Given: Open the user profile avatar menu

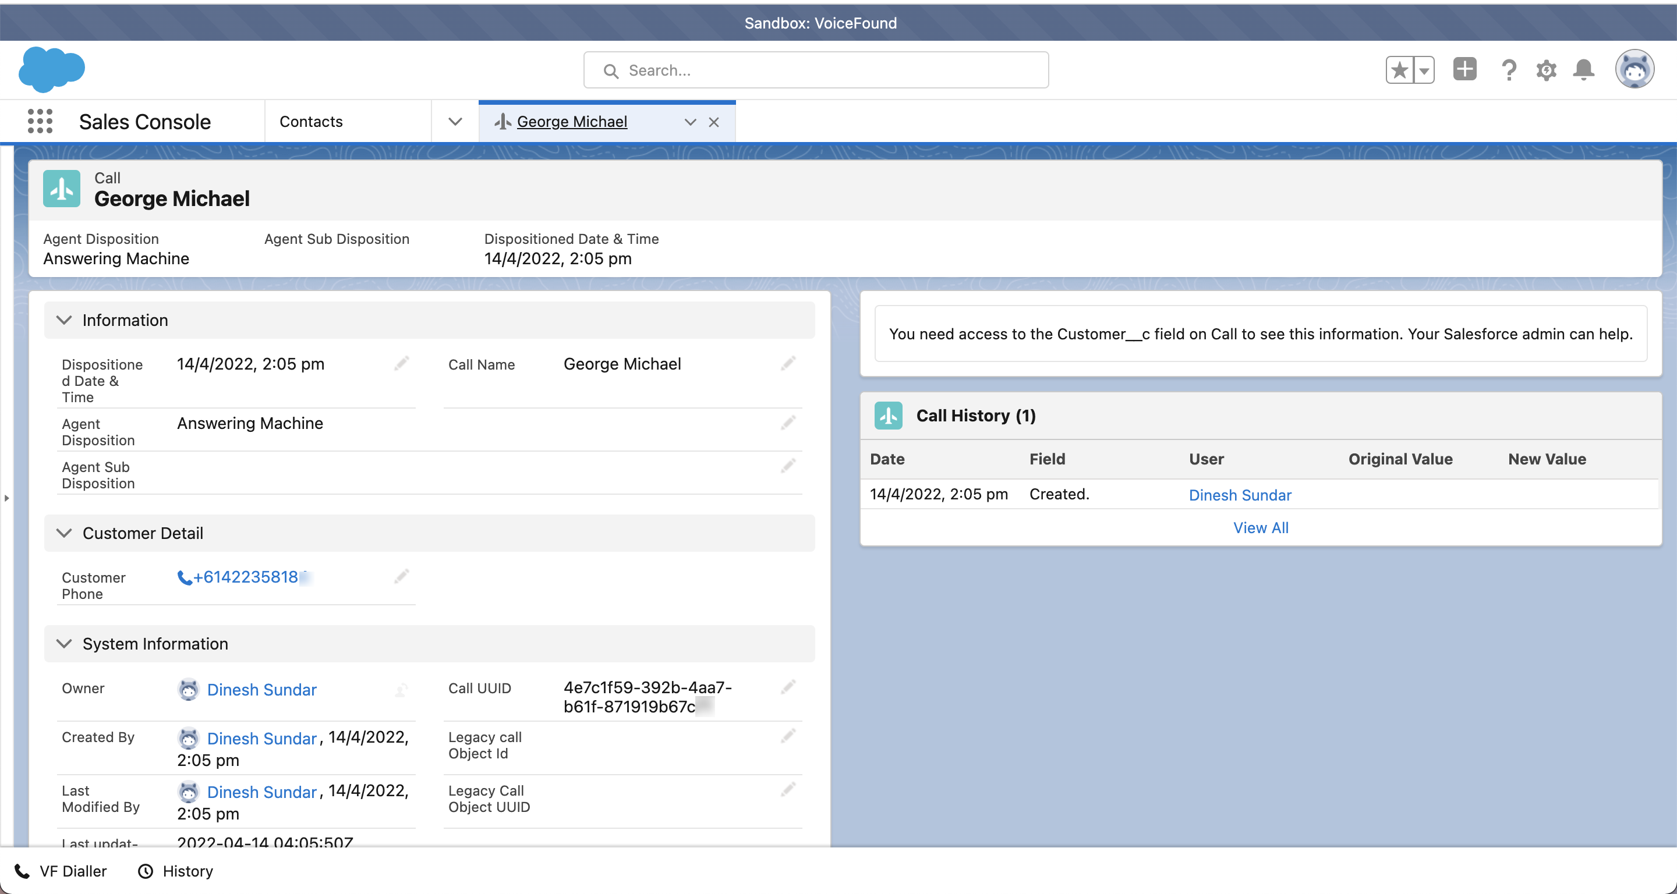Looking at the screenshot, I should (x=1634, y=69).
